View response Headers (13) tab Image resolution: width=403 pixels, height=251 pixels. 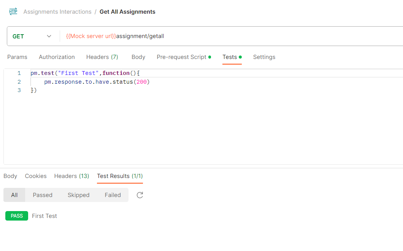pos(71,176)
